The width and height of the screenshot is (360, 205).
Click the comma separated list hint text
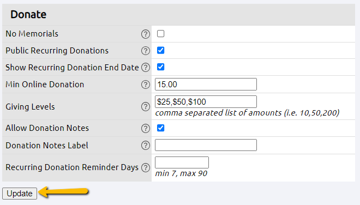[247, 113]
